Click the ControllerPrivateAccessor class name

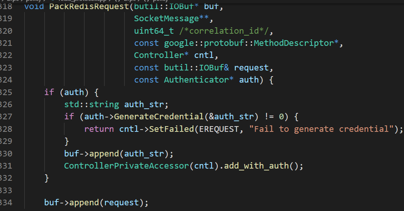click(126, 166)
